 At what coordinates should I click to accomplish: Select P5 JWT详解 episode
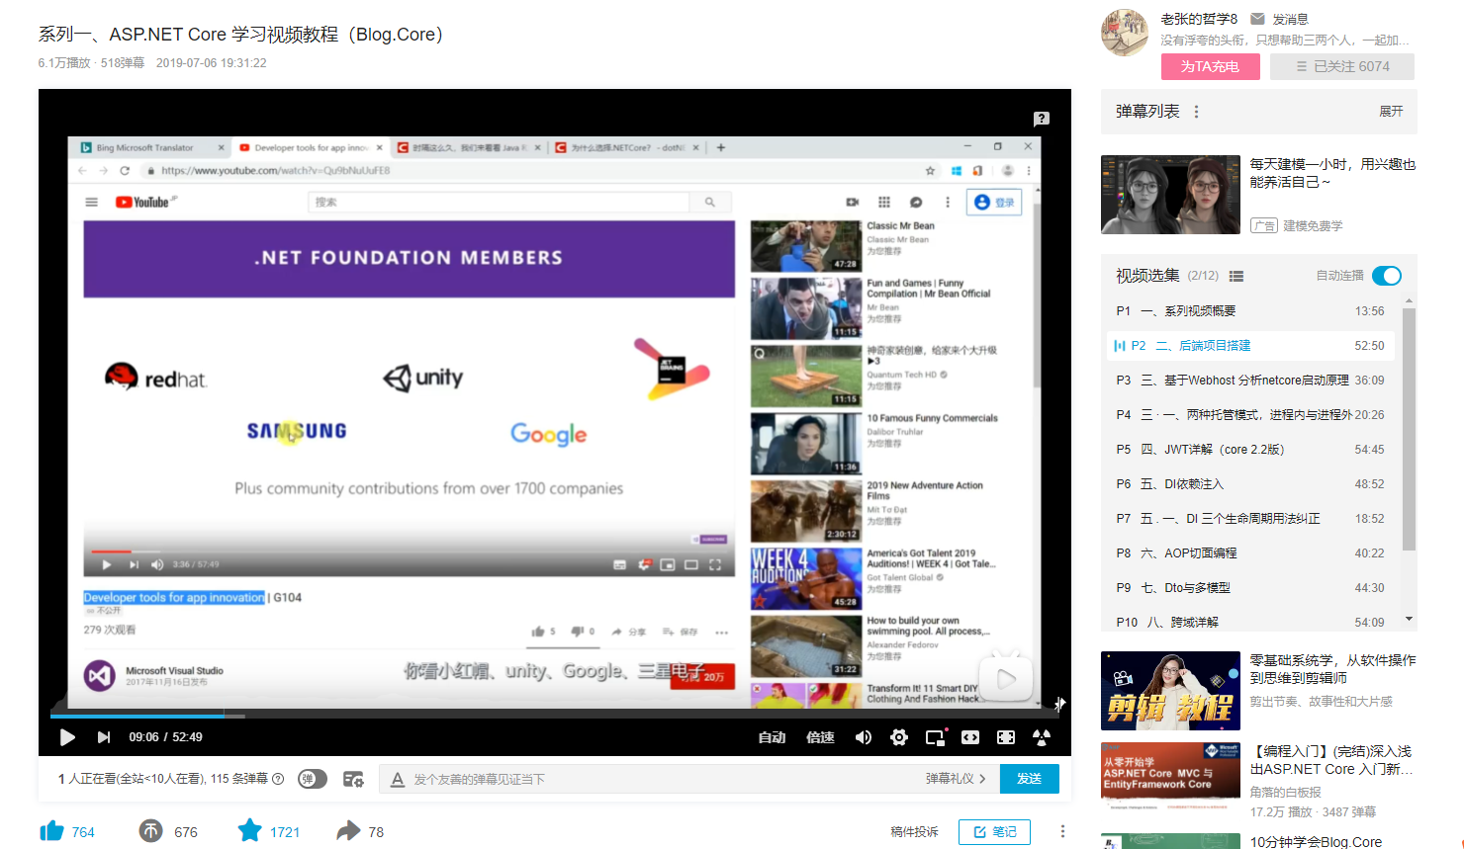[x=1250, y=449]
